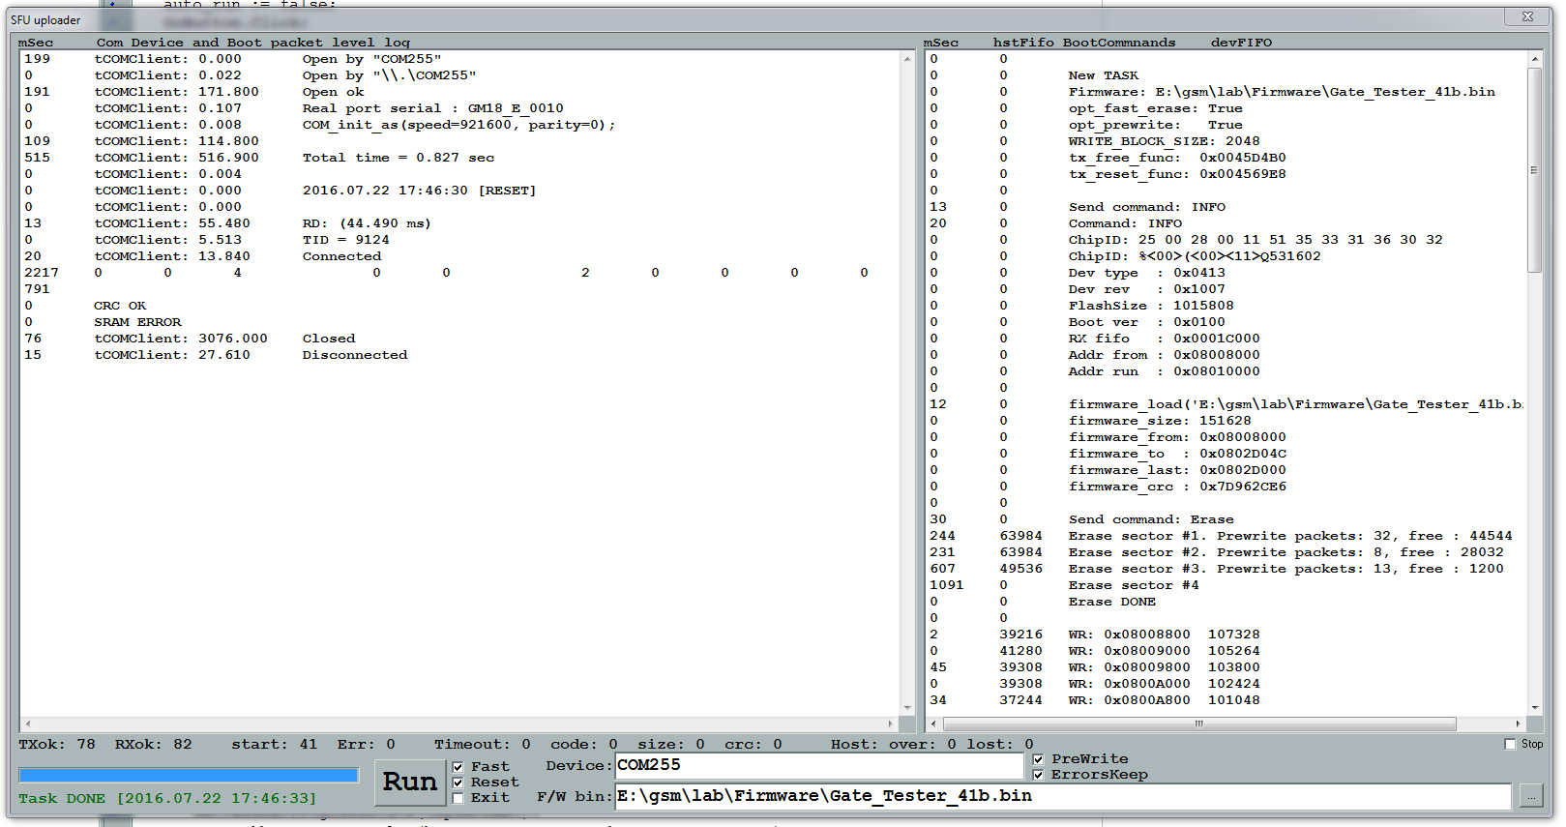Toggle the ErrorsKeep checkbox

(1039, 775)
